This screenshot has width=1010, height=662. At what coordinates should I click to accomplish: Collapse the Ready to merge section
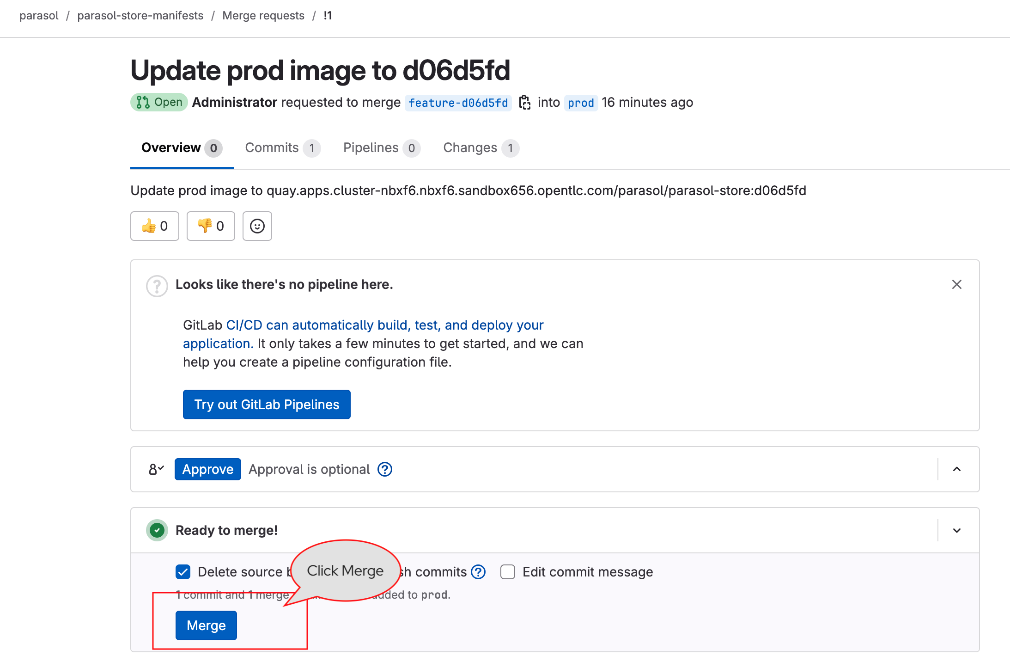(x=957, y=531)
